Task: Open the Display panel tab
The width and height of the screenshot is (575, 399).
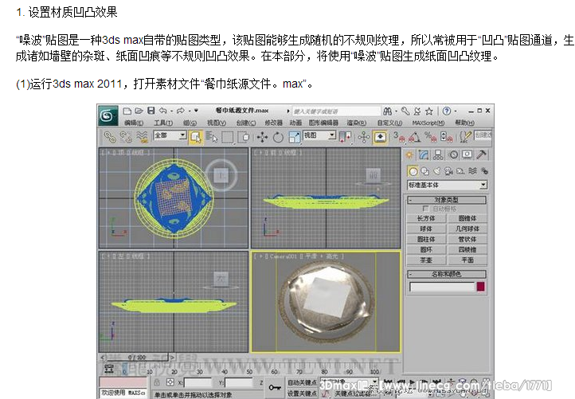Action: click(467, 155)
